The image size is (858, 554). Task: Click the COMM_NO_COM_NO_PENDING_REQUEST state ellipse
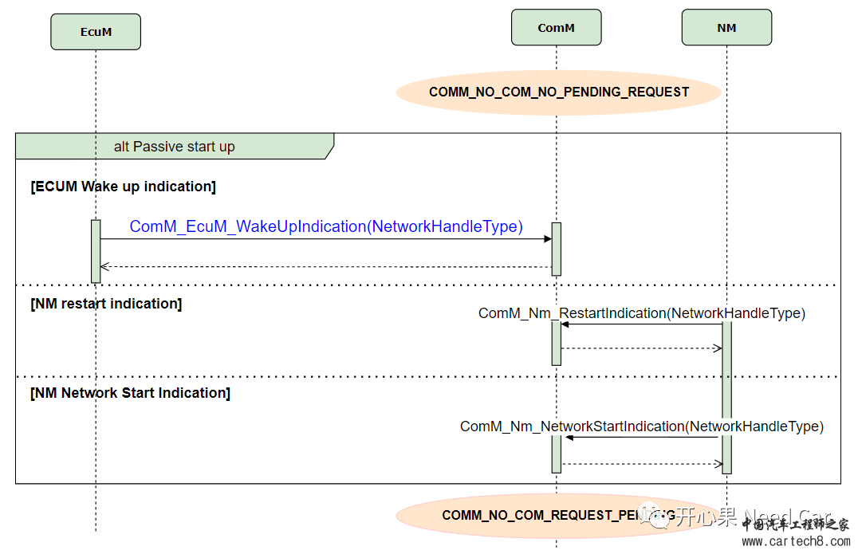click(558, 92)
